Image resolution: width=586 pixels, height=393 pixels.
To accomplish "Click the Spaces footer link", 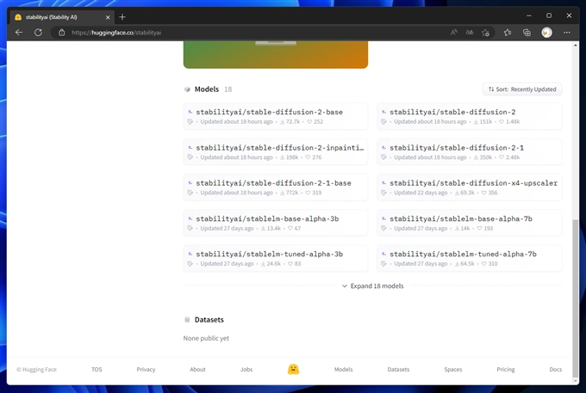I will coord(453,369).
